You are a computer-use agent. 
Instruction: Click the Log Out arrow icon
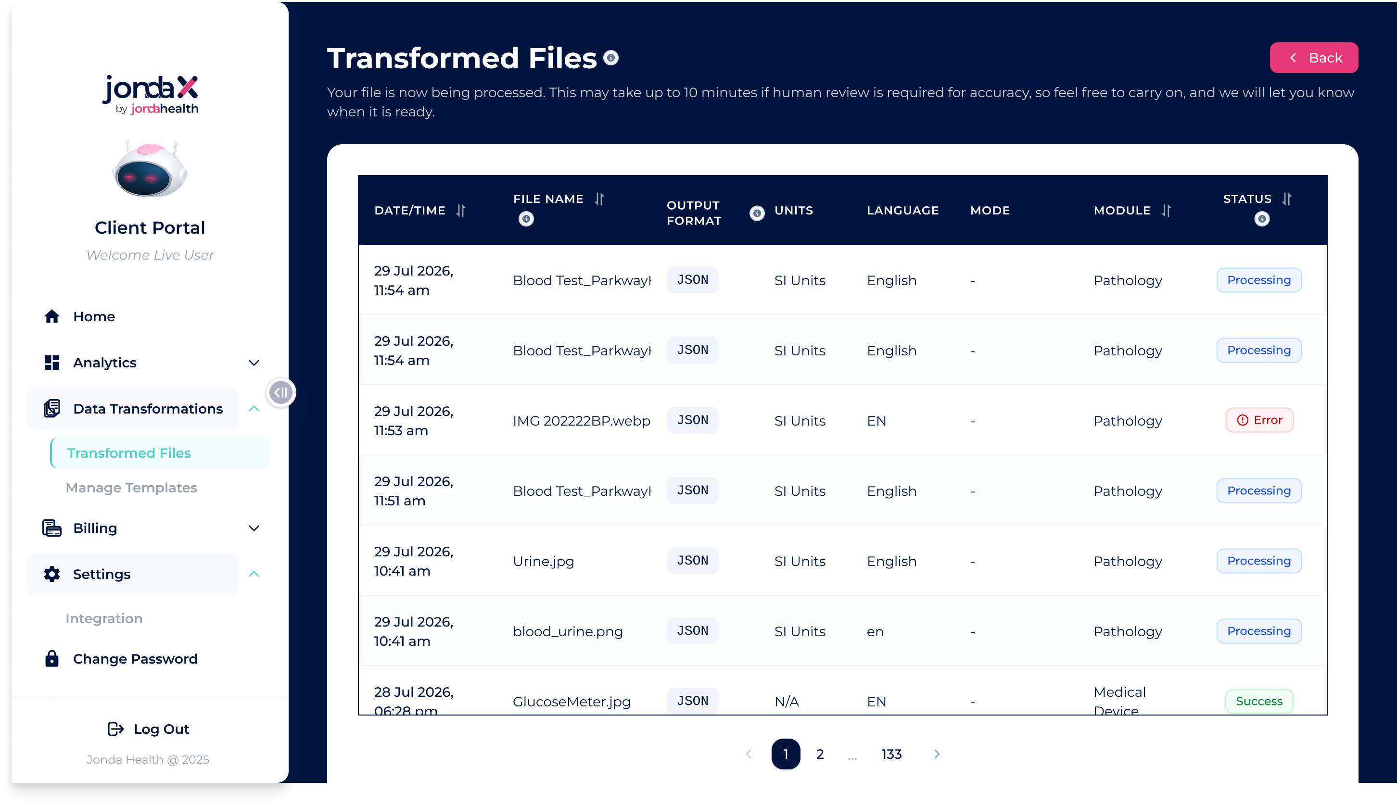pyautogui.click(x=115, y=729)
